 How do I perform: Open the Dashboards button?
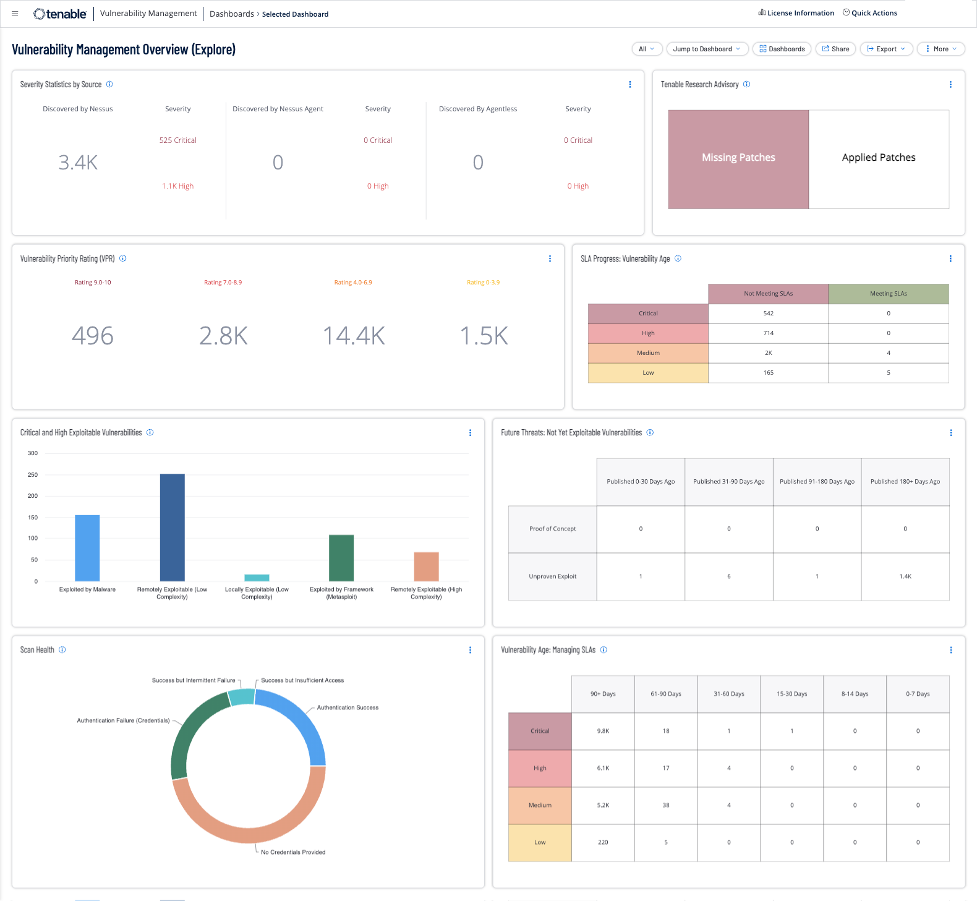782,49
